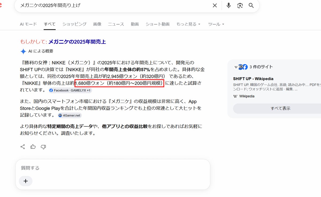Click the もしかして: label
The width and height of the screenshot is (321, 197).
click(33, 42)
